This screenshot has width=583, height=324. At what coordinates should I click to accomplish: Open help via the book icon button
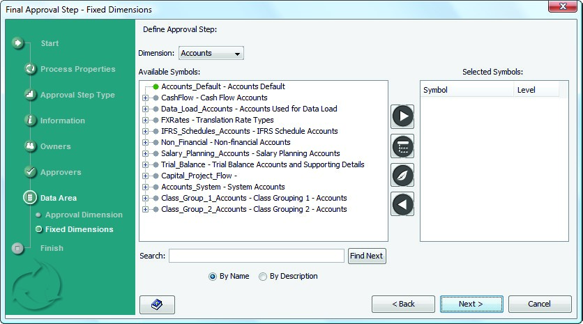pos(157,304)
